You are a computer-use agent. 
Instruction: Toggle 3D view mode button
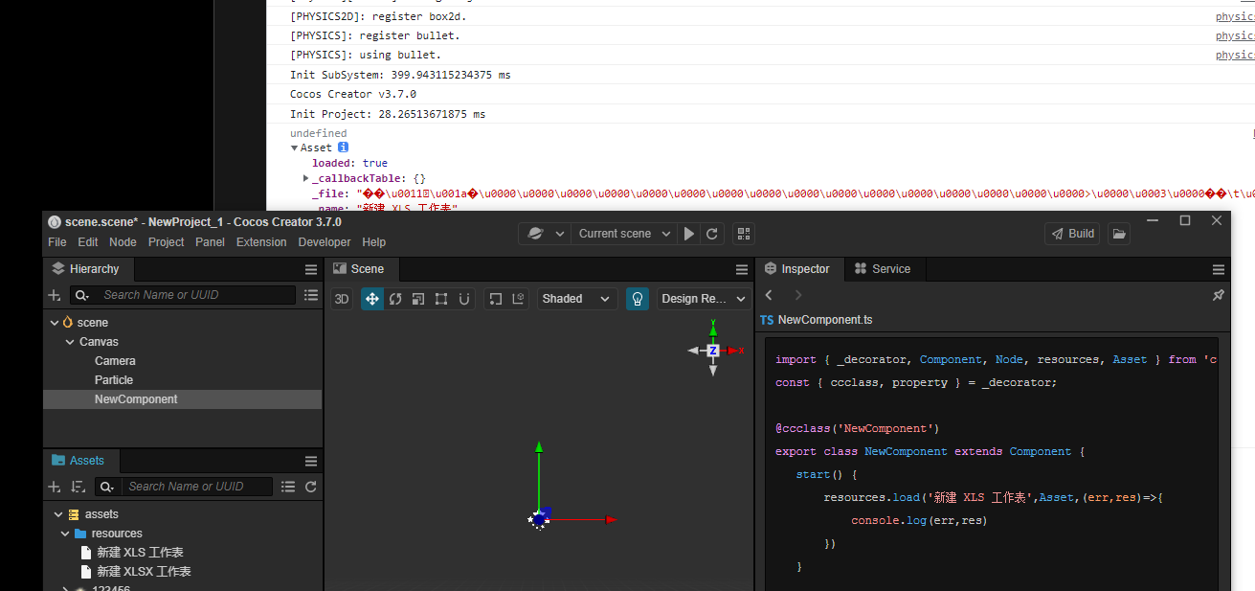pos(342,299)
